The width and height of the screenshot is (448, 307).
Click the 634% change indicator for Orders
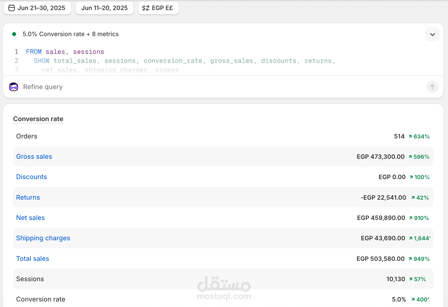tap(419, 136)
